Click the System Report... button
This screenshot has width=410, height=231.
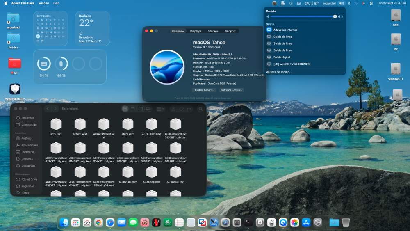[x=204, y=90]
